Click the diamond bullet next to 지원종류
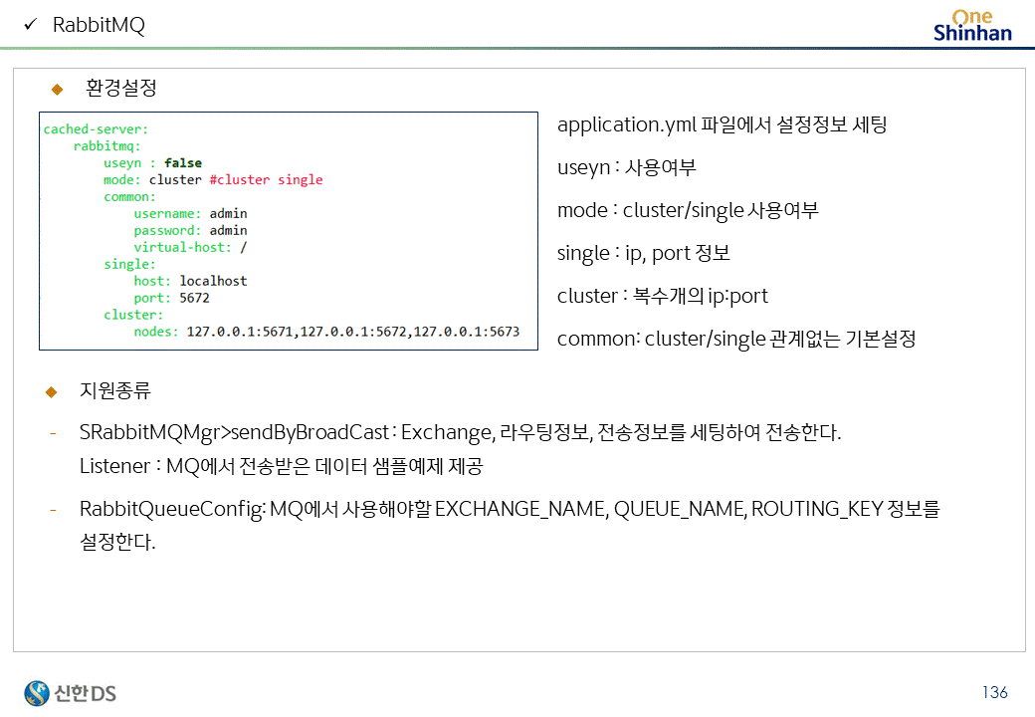The image size is (1035, 717). [x=52, y=392]
